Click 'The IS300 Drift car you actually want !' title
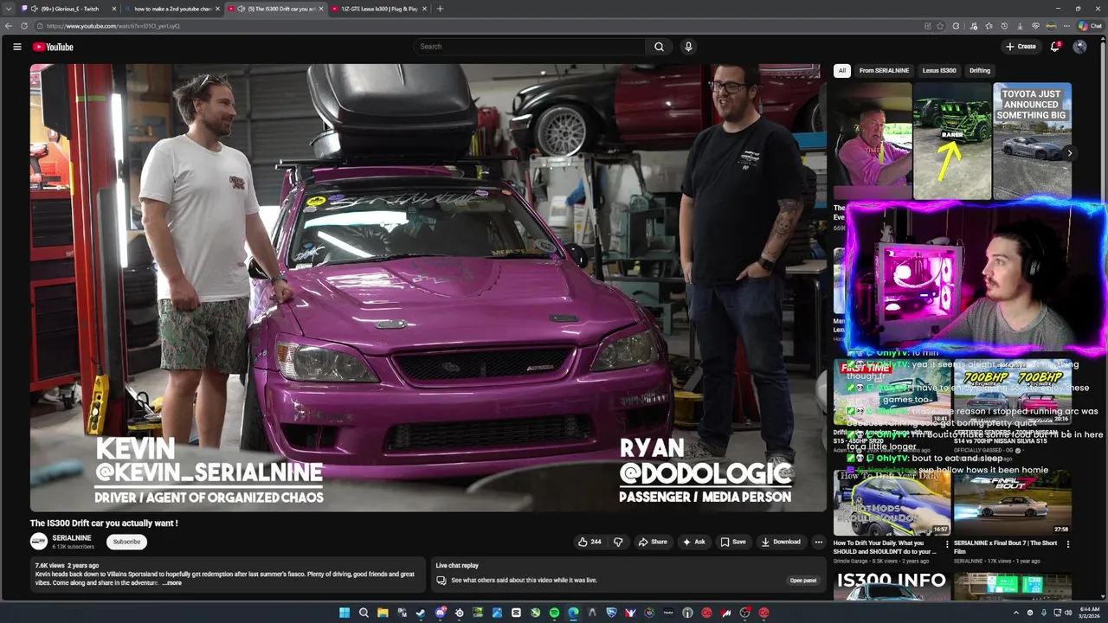This screenshot has height=623, width=1108. coord(104,523)
